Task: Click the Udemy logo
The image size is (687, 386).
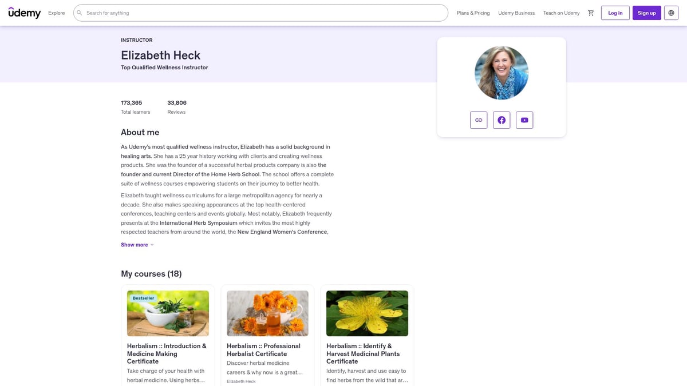Action: pos(24,12)
